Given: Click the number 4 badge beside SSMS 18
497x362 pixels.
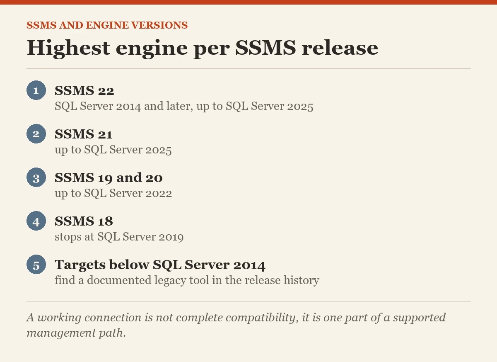Looking at the screenshot, I should click(36, 221).
